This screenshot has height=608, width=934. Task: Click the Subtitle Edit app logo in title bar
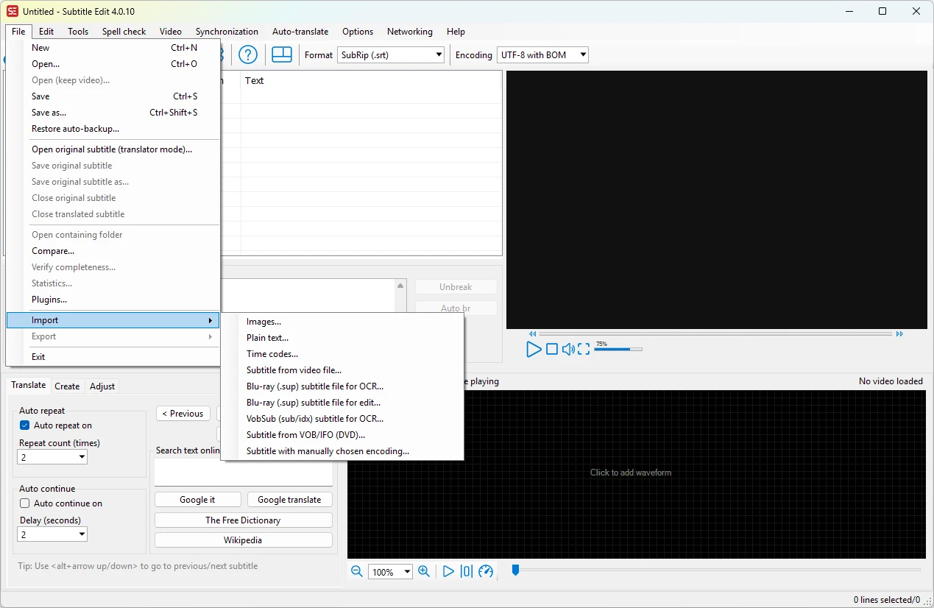coord(13,11)
